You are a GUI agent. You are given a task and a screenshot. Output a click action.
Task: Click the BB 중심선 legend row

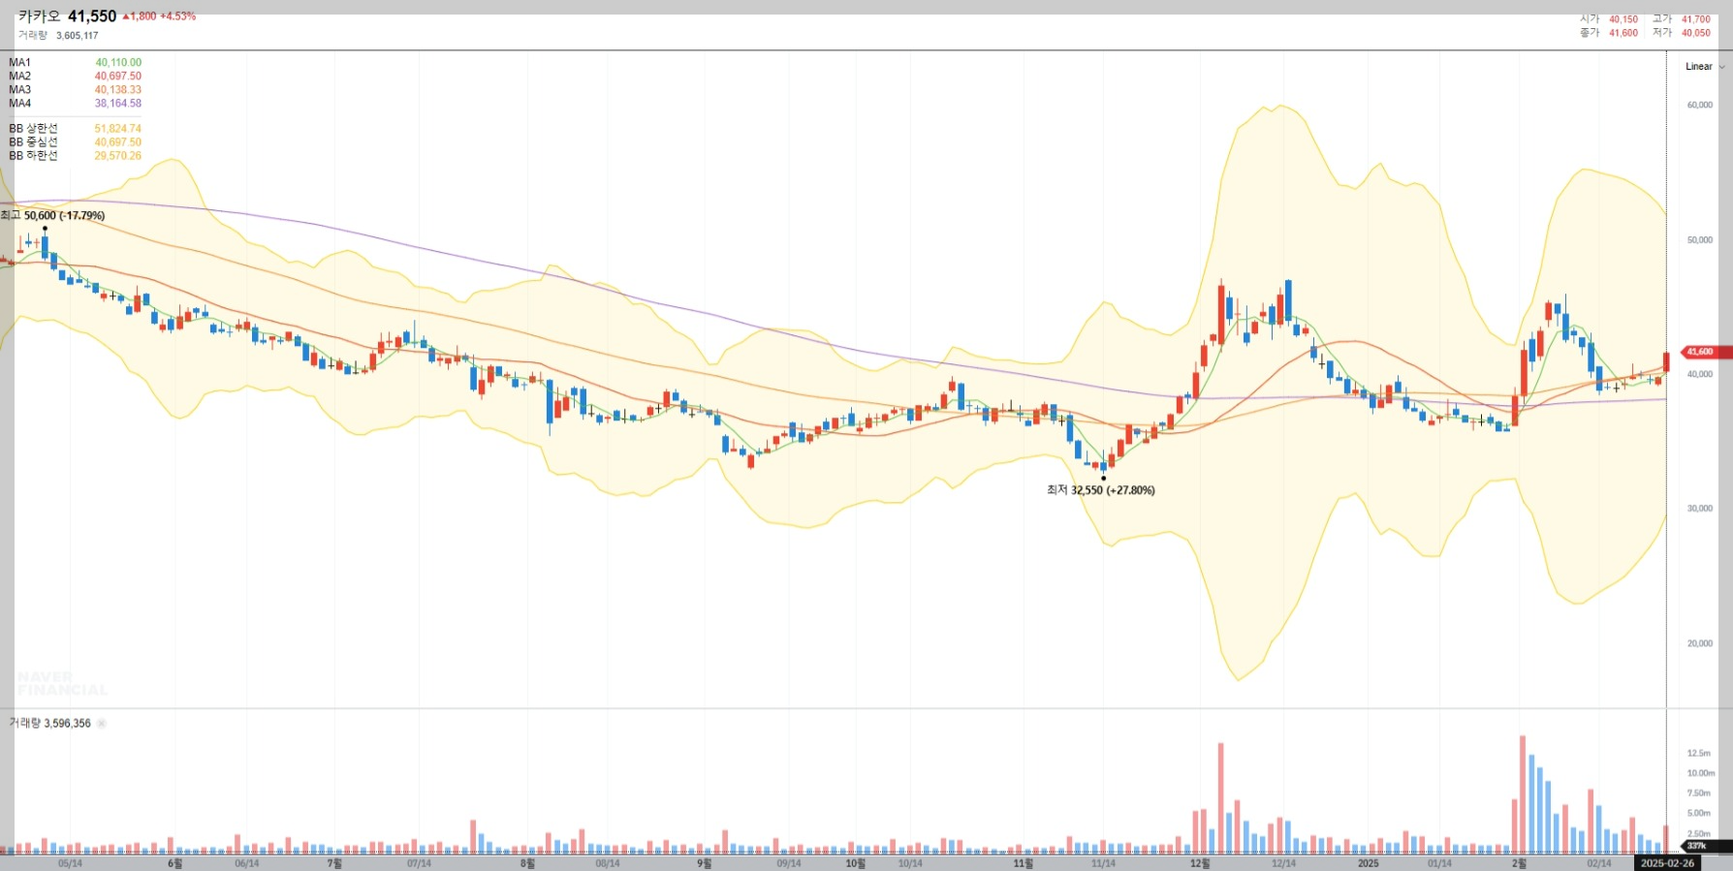pos(75,142)
